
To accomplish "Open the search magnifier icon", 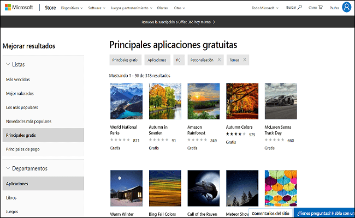I will point(300,7).
